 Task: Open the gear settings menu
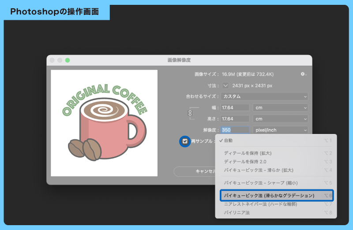click(x=304, y=74)
